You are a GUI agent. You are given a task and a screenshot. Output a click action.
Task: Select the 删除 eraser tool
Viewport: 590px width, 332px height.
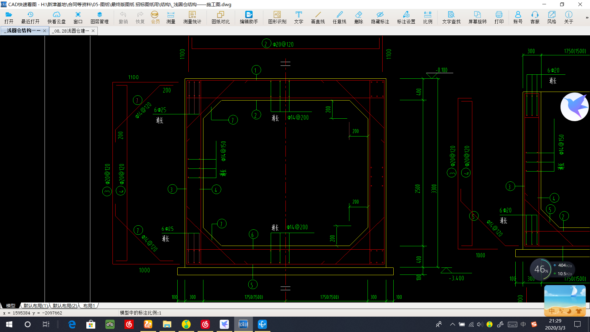[x=359, y=18]
